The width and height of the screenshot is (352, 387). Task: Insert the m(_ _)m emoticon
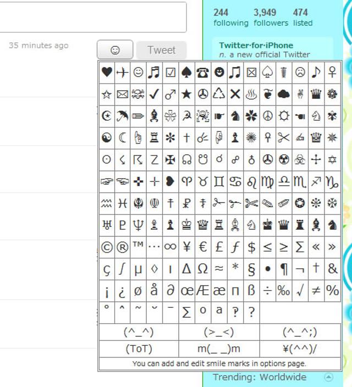pyautogui.click(x=219, y=349)
